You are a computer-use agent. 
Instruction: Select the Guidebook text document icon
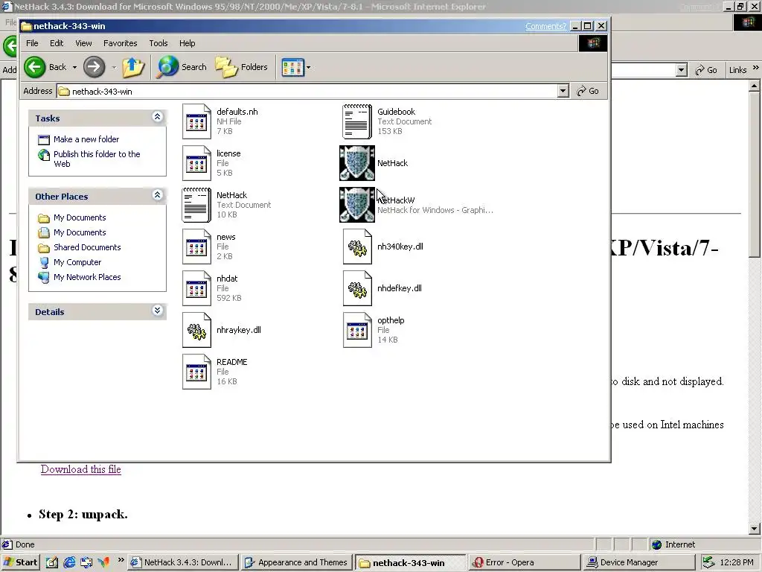click(x=357, y=121)
